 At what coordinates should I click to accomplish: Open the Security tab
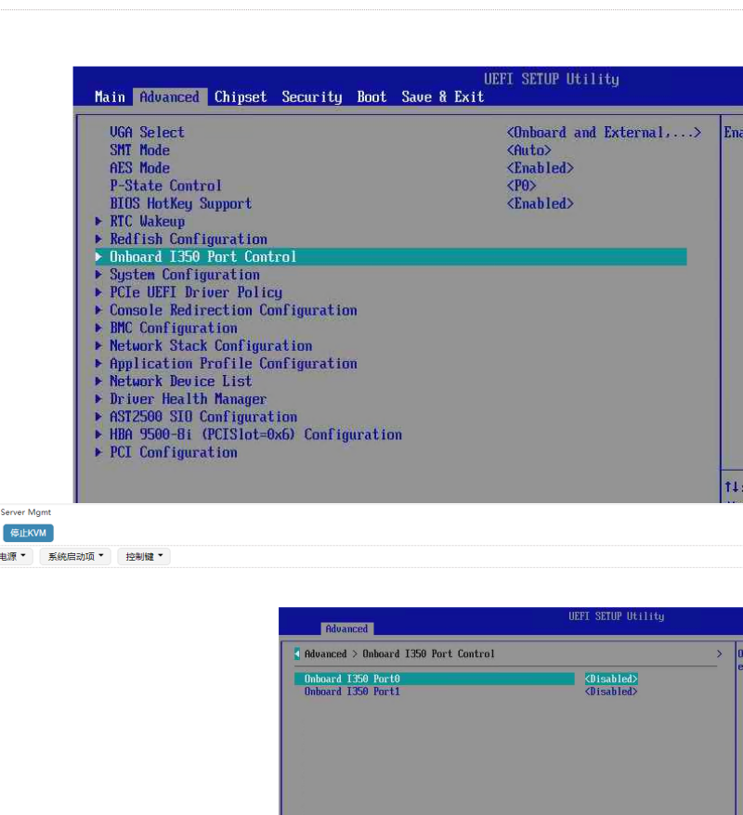(311, 97)
